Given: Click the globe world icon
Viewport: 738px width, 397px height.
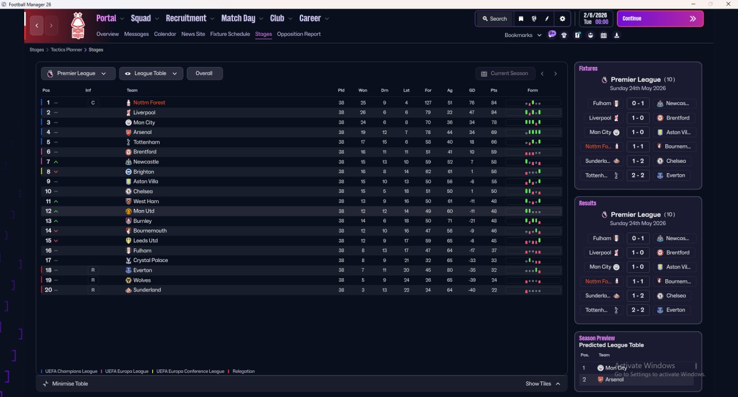Looking at the screenshot, I should (534, 18).
